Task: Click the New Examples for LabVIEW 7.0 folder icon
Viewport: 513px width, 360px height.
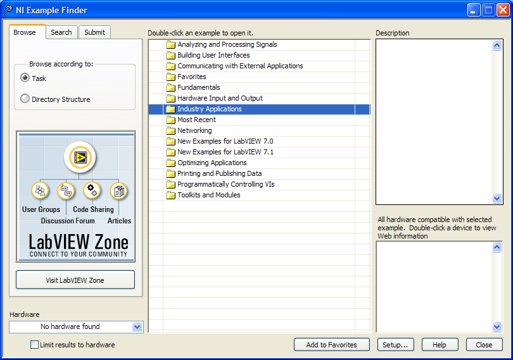Action: pos(170,141)
